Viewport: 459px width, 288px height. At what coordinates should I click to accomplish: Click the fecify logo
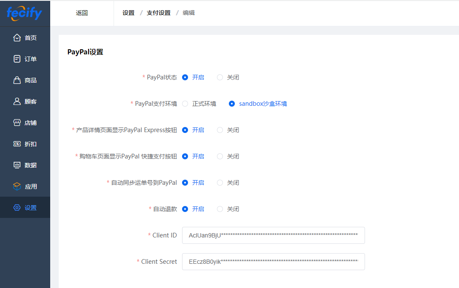coord(24,14)
